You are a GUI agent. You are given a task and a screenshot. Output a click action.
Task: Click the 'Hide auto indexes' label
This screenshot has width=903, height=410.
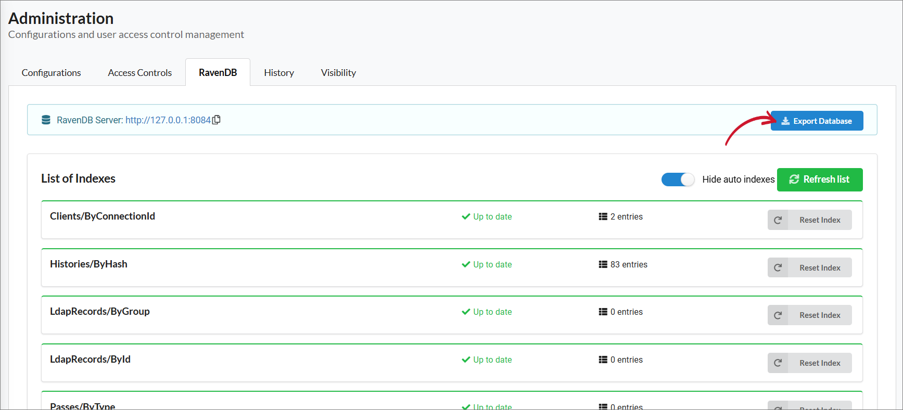738,180
